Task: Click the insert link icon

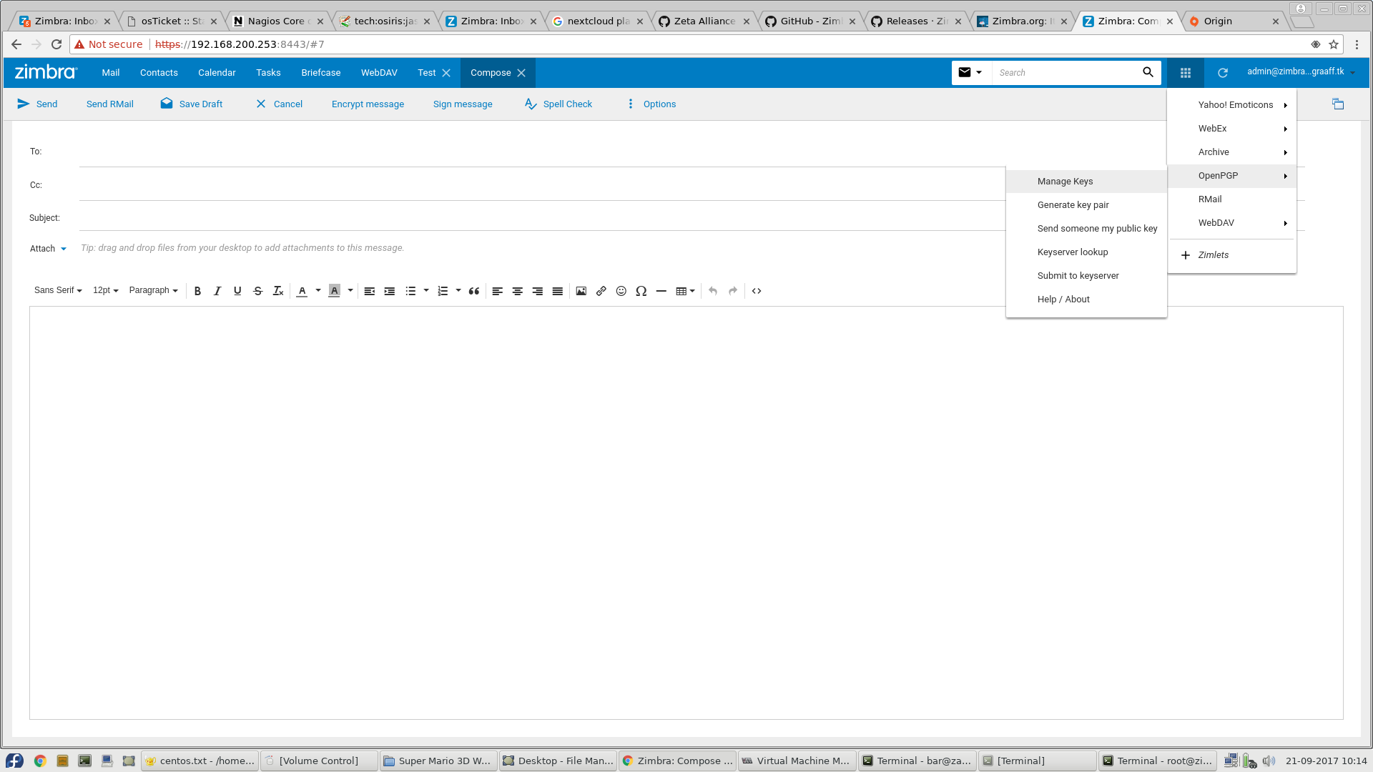Action: [x=601, y=291]
